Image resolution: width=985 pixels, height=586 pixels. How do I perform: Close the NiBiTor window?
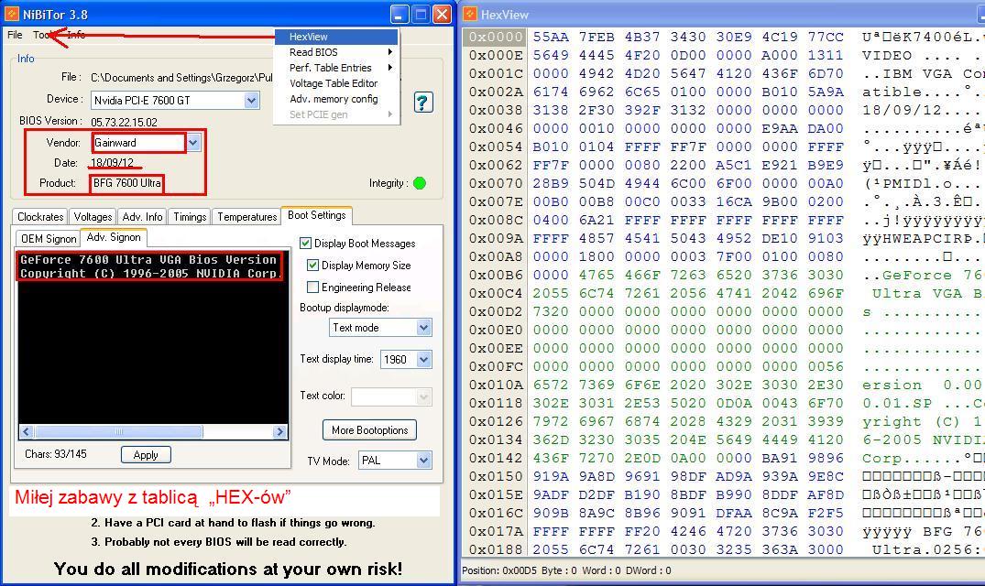443,15
